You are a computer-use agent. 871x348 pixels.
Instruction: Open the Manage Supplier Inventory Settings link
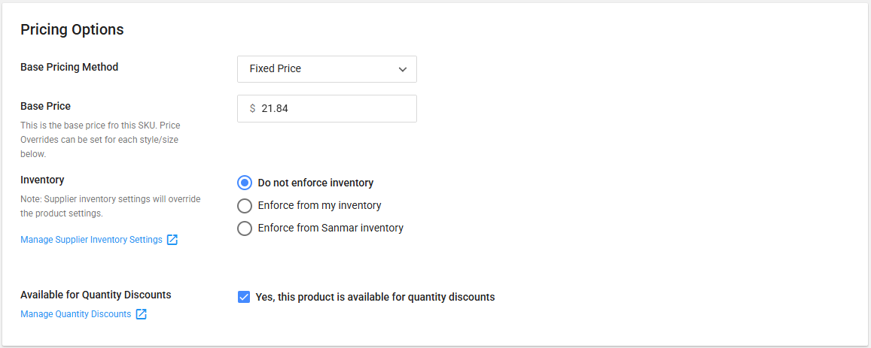coord(91,240)
